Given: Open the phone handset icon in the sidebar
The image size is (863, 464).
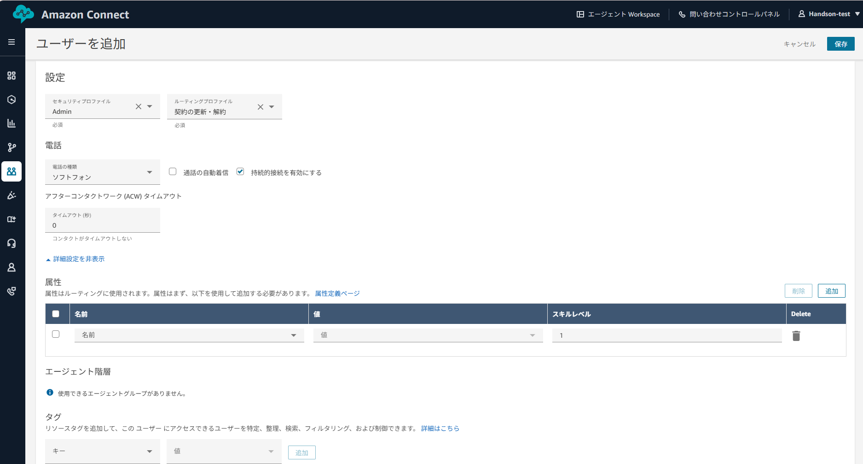Looking at the screenshot, I should pyautogui.click(x=12, y=291).
